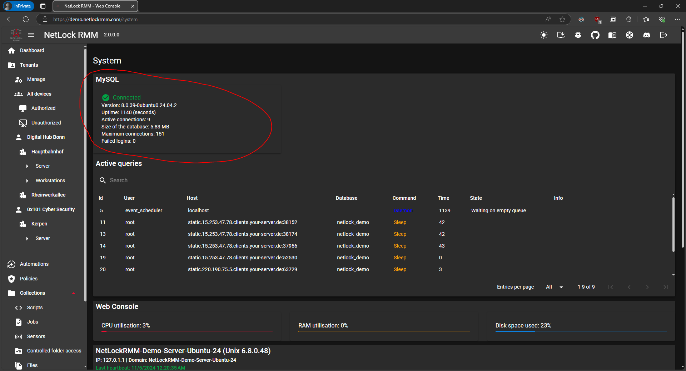Collapse the Collections section
686x371 pixels.
pos(74,293)
